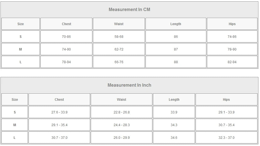Select size L row label in Inch table
This screenshot has height=146, width=260.
tap(15, 138)
